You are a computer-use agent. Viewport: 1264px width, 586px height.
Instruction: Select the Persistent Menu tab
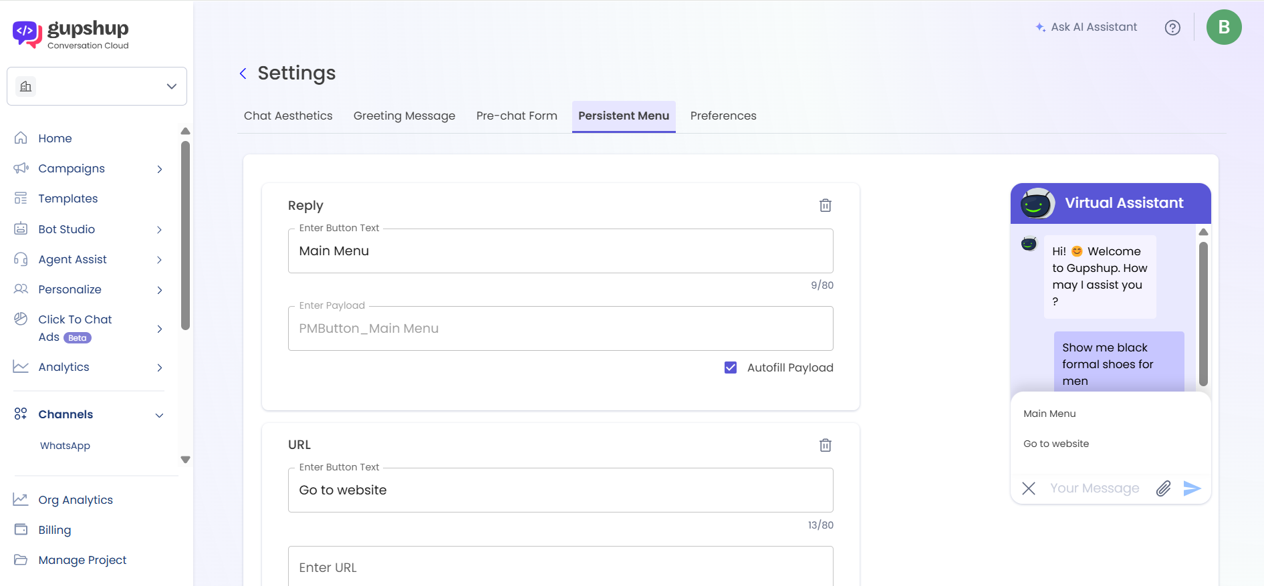624,116
